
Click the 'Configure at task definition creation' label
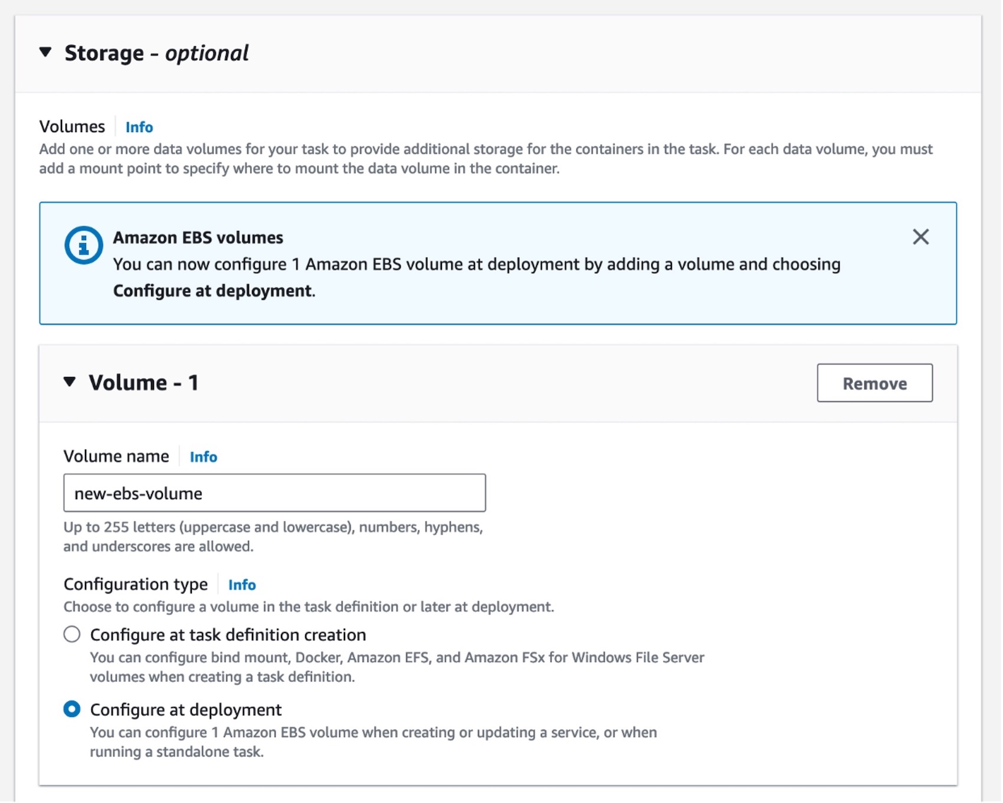click(x=228, y=635)
